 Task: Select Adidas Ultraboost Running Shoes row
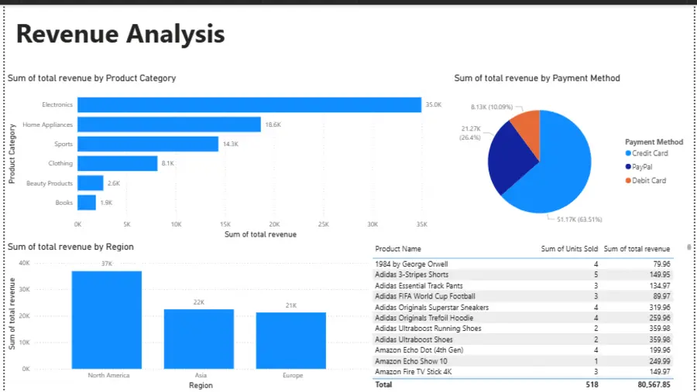pos(523,329)
